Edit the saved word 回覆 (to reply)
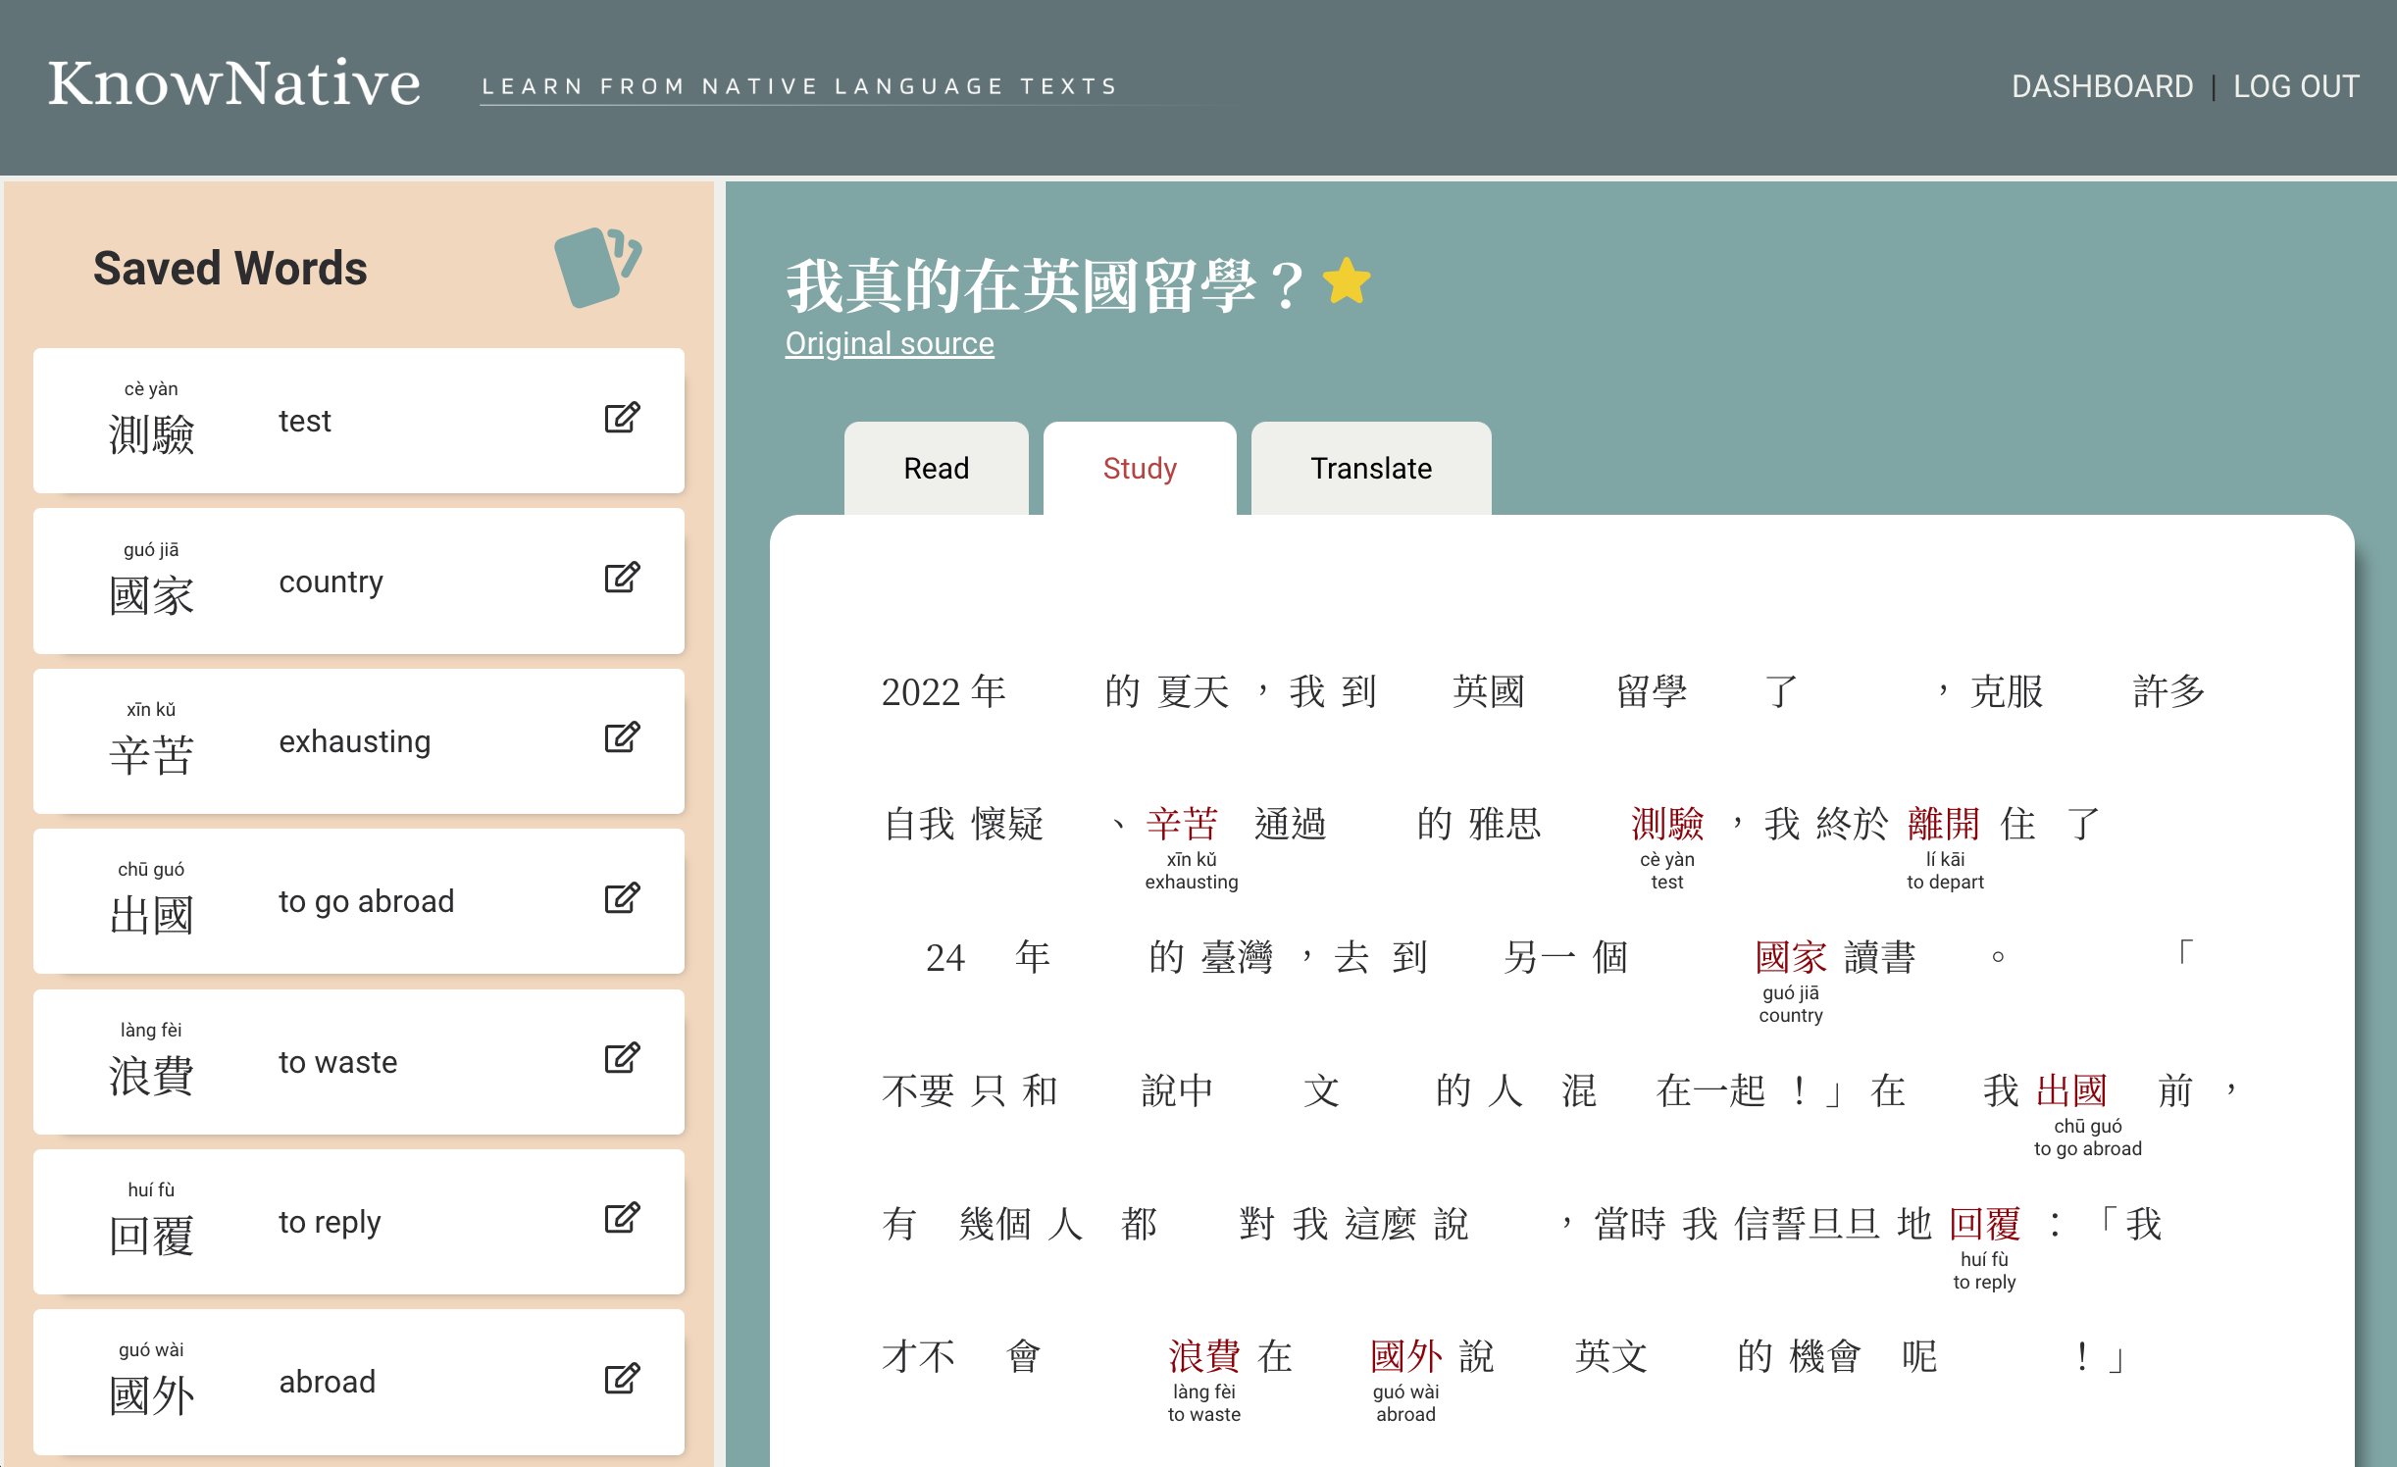 (622, 1218)
